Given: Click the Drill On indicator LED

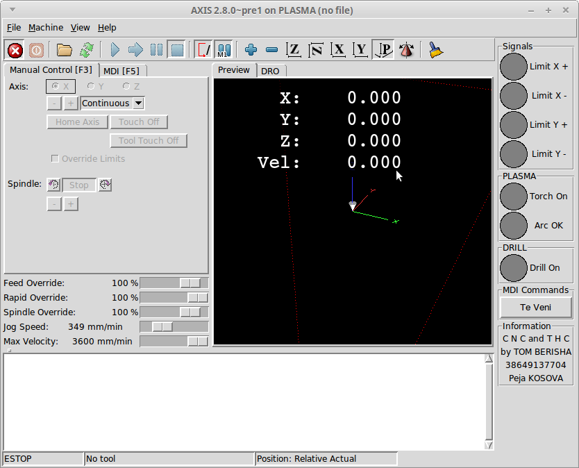Looking at the screenshot, I should (x=513, y=268).
